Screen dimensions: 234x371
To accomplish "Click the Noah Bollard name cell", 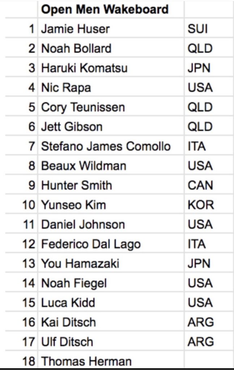I will click(x=76, y=49).
